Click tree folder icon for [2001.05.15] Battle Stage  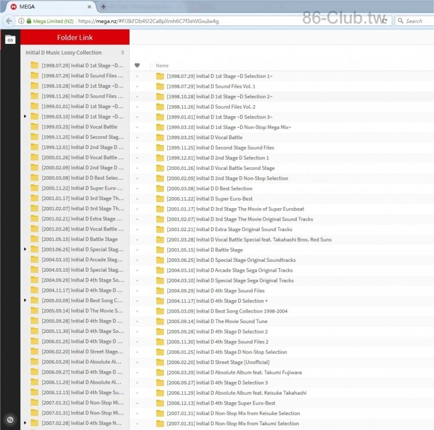[x=34, y=239]
